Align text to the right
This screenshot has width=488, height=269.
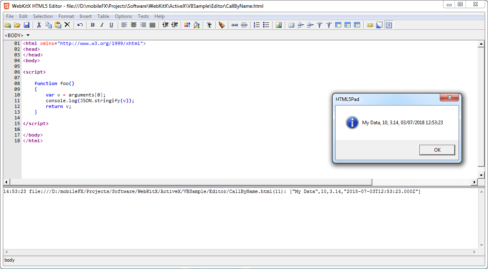[143, 25]
